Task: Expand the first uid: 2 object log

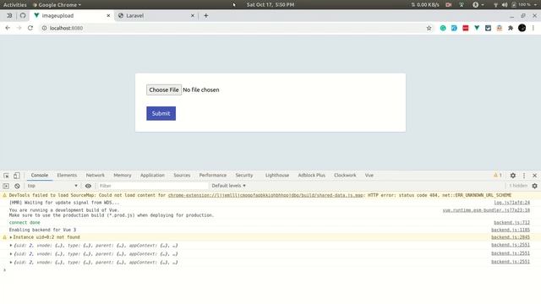Action: click(x=11, y=246)
